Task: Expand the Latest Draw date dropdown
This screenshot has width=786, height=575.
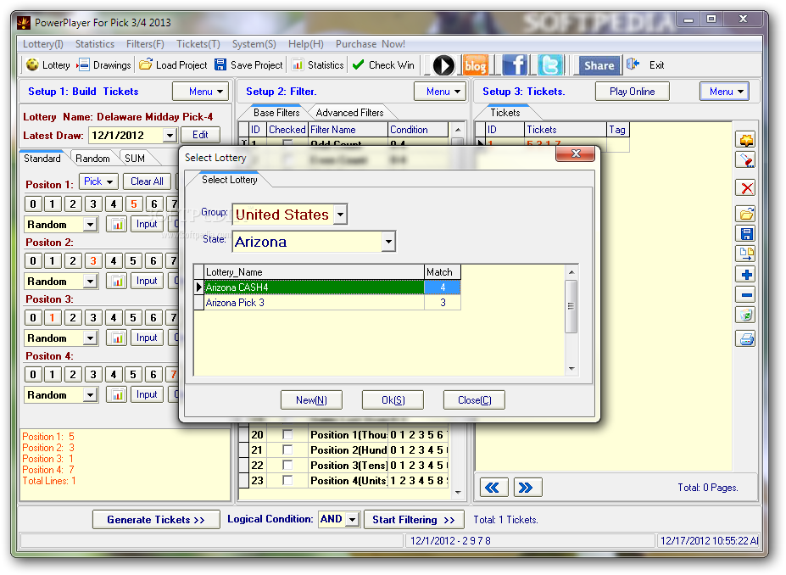Action: 170,136
